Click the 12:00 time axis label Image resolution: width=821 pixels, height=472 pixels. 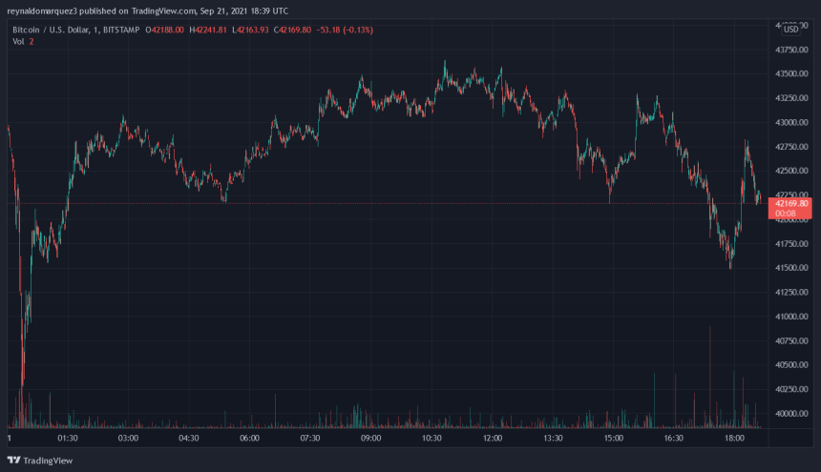[x=493, y=438]
